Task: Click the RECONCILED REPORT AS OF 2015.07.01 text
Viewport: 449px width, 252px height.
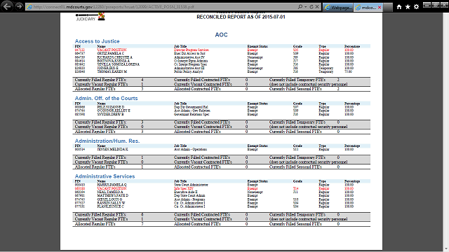Action: 241,17
